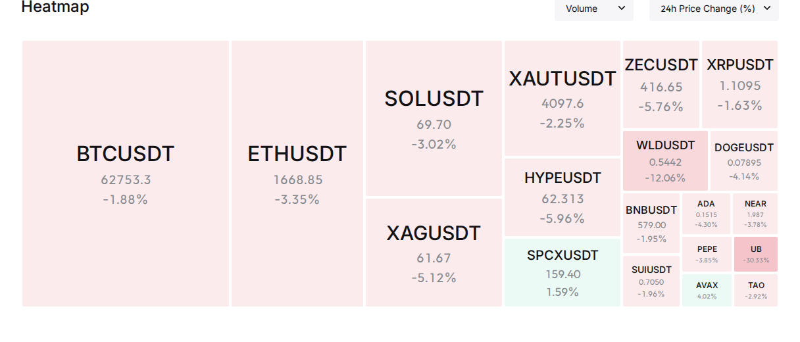The image size is (800, 342).
Task: Open the SOLUSDT tile
Action: tap(434, 118)
